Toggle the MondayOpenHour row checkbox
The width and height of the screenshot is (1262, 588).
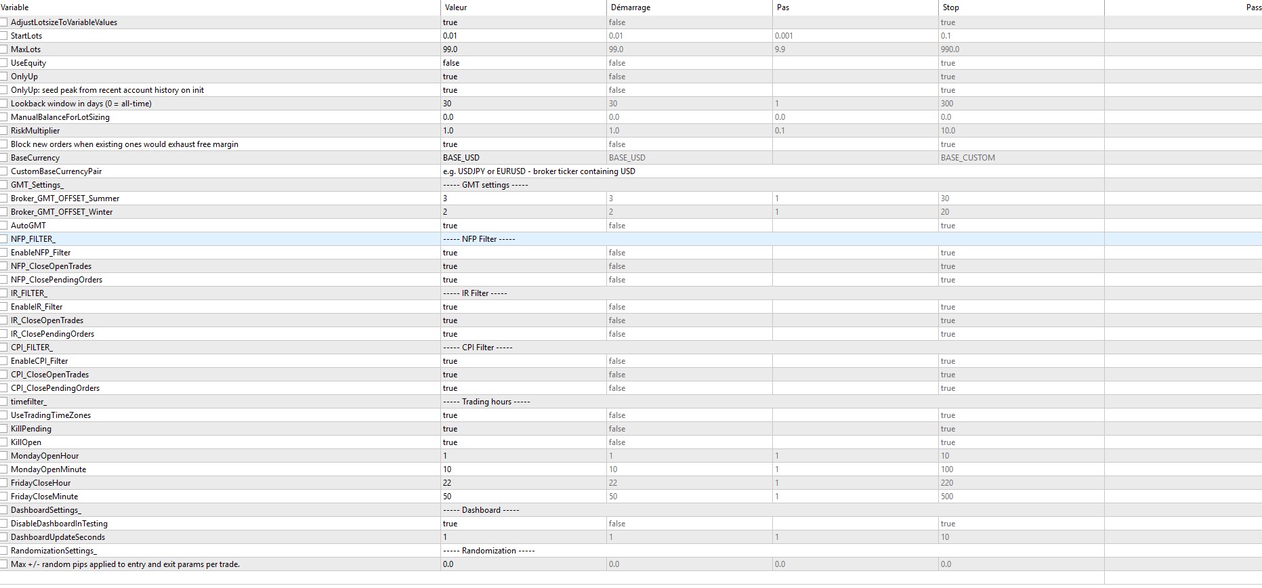click(3, 456)
